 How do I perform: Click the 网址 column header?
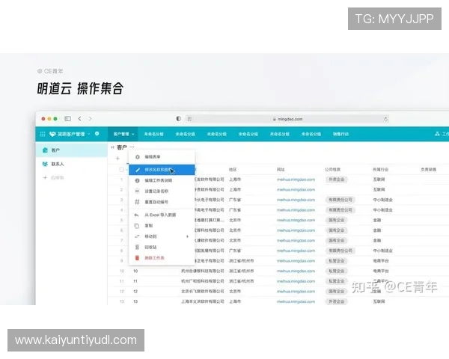coord(281,170)
